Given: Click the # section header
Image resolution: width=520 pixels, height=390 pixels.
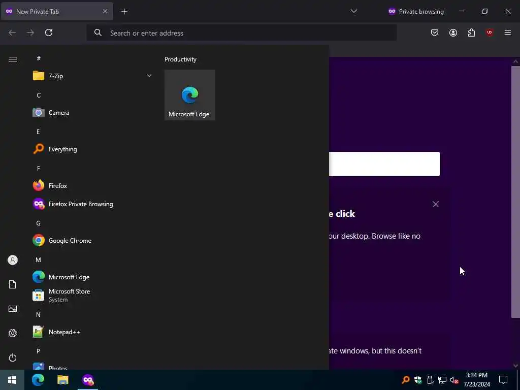Looking at the screenshot, I should click(39, 58).
